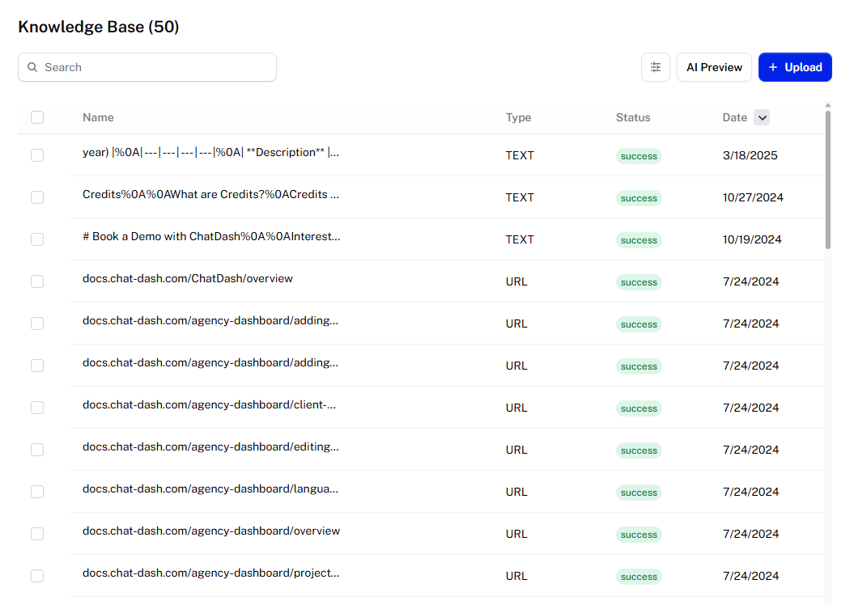The height and width of the screenshot is (605, 854).
Task: Toggle the select-all checkbox in the header
Action: 37,117
